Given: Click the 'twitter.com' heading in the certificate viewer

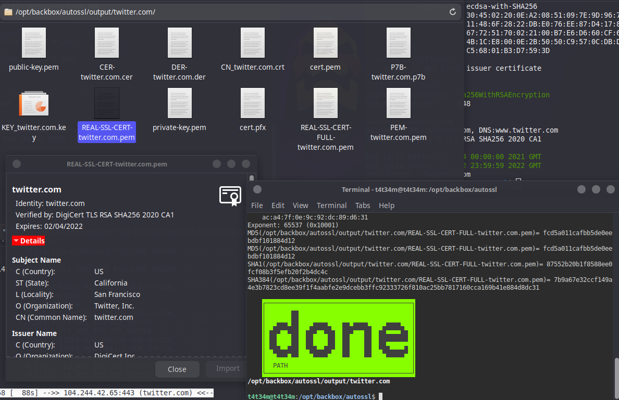Looking at the screenshot, I should pos(36,189).
